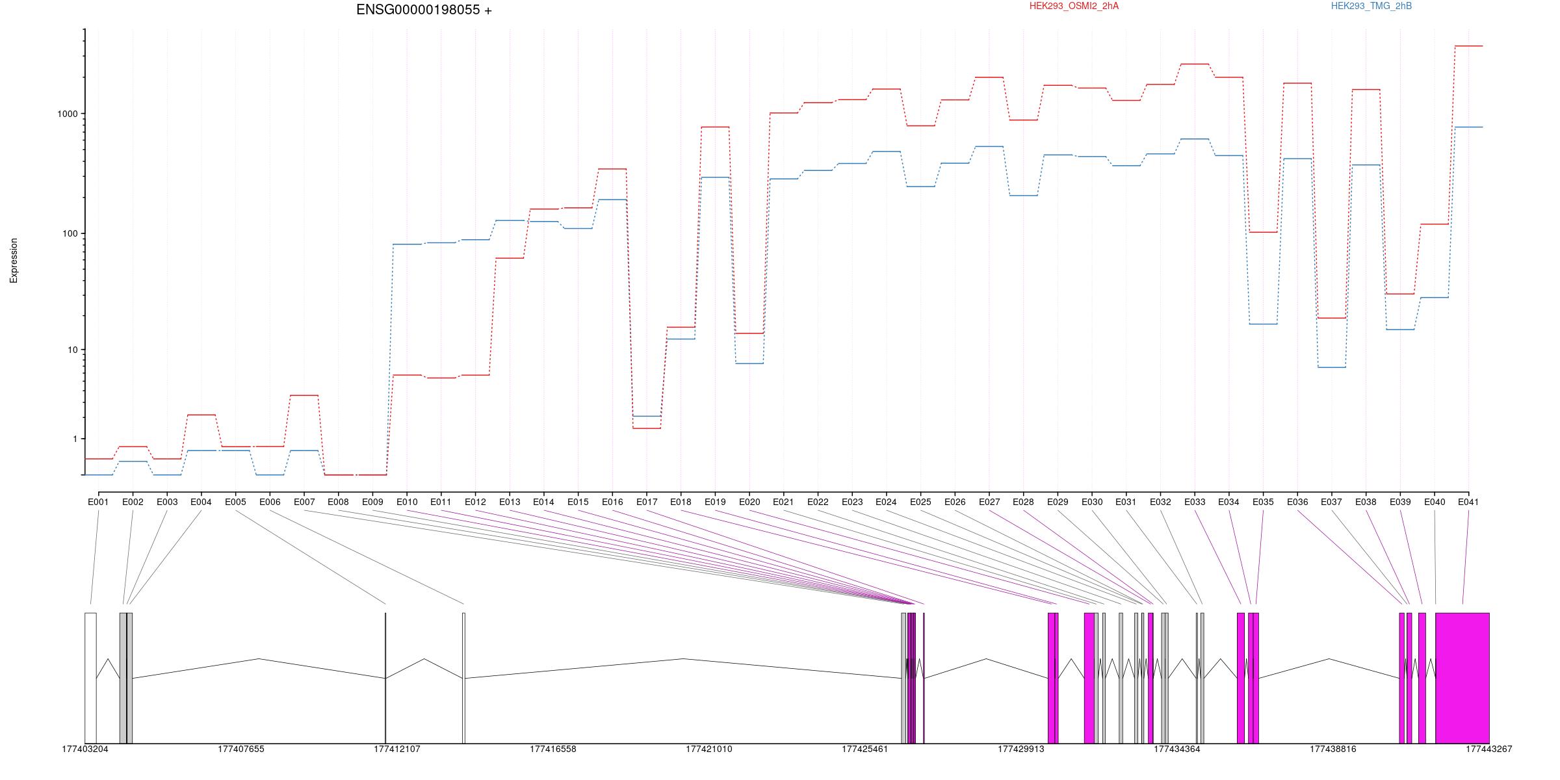Click genomic coordinate 177412107

(397, 749)
